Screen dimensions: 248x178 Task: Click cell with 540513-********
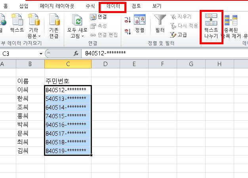68,98
